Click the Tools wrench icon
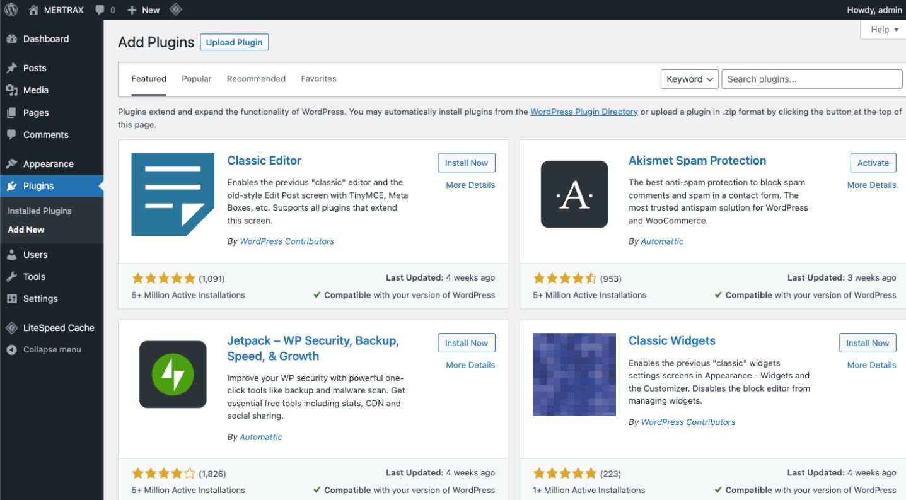This screenshot has height=500, width=906. point(11,277)
